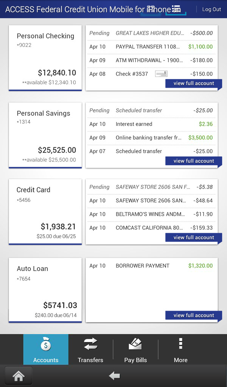This screenshot has height=387, width=227.
Task: Tap the Interest earned transaction row
Action: coord(151,124)
